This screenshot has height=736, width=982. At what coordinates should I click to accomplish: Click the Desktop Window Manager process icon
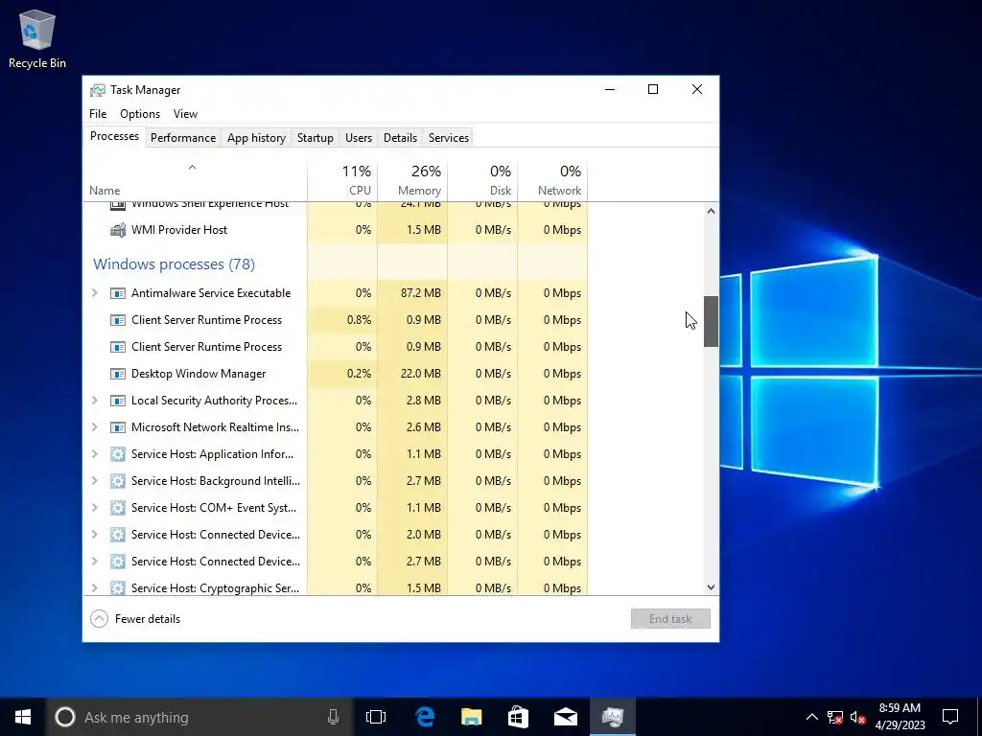[118, 374]
